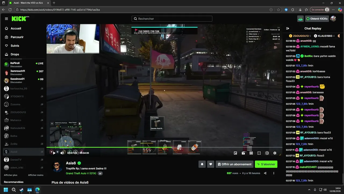Open playback speed control
This screenshot has height=194, width=344.
pyautogui.click(x=267, y=153)
